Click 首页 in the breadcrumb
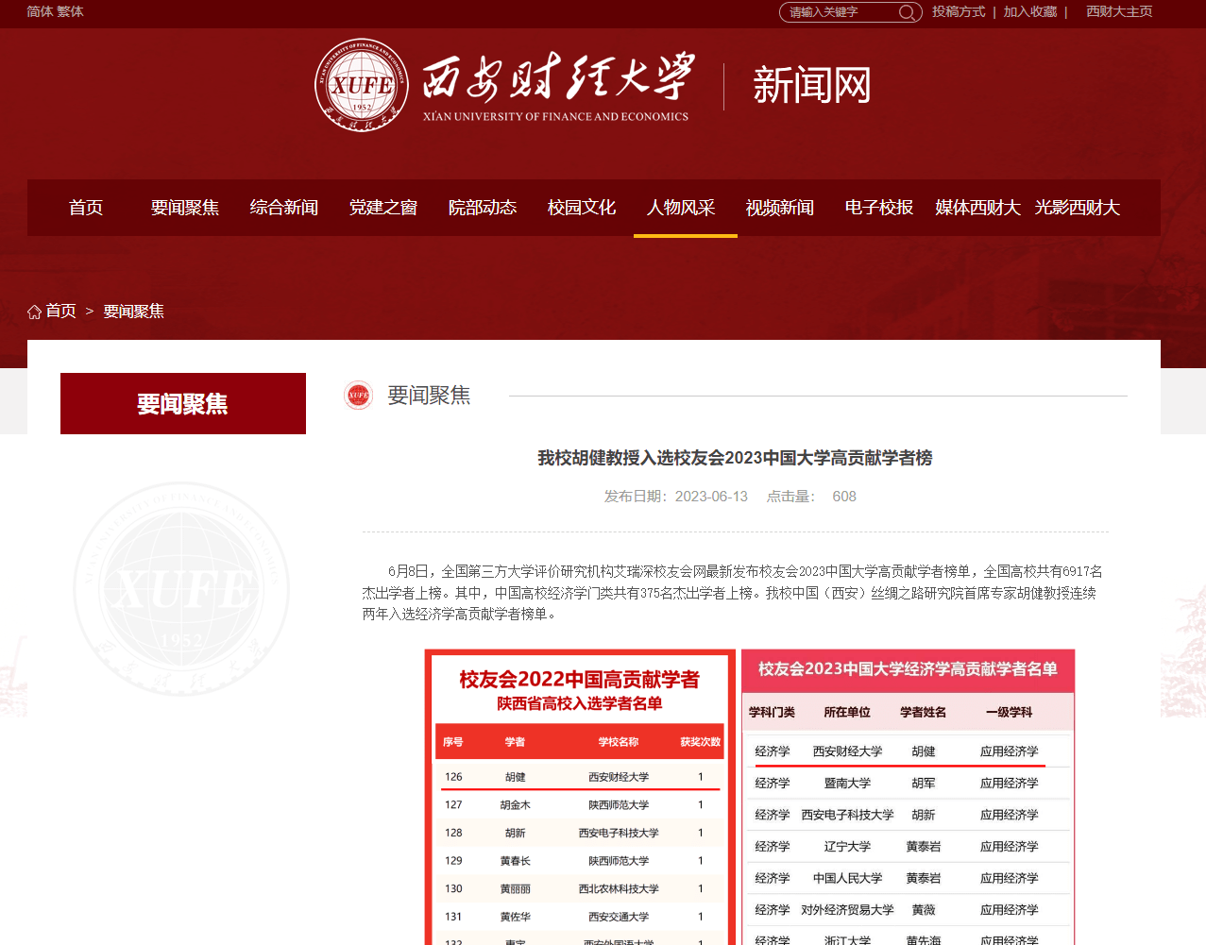This screenshot has width=1206, height=945. [60, 312]
